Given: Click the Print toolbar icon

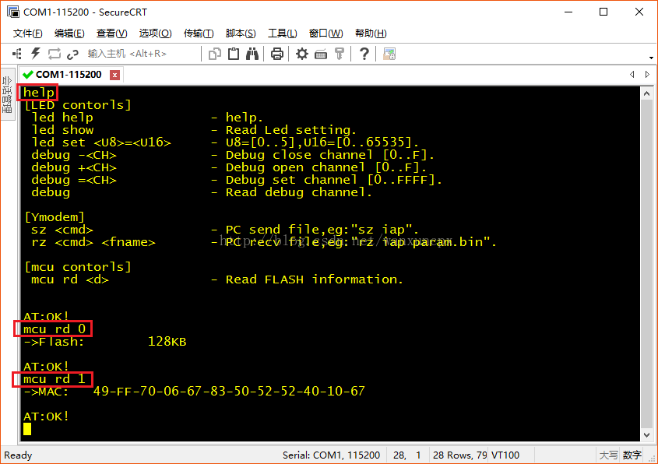Looking at the screenshot, I should [279, 53].
